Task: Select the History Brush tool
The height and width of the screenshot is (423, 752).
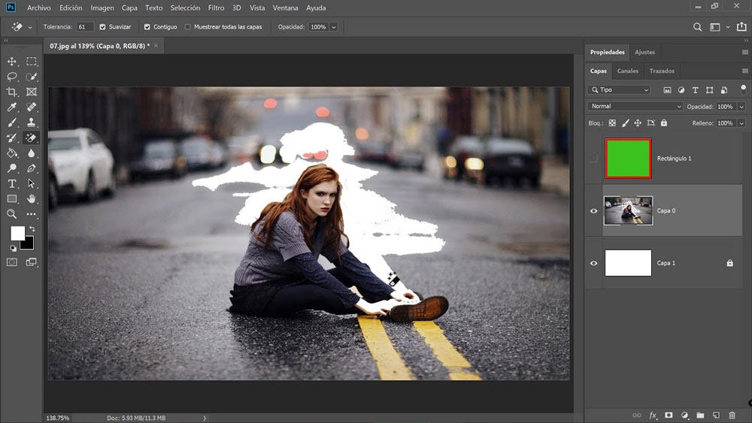Action: click(x=12, y=138)
